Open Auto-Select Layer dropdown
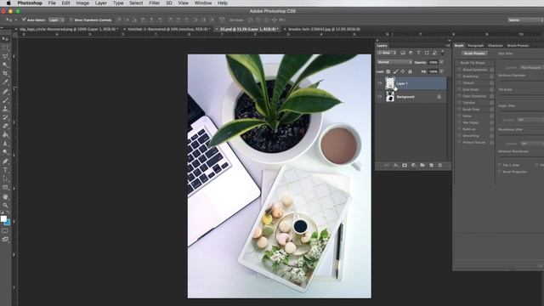This screenshot has height=306, width=544. click(x=56, y=20)
